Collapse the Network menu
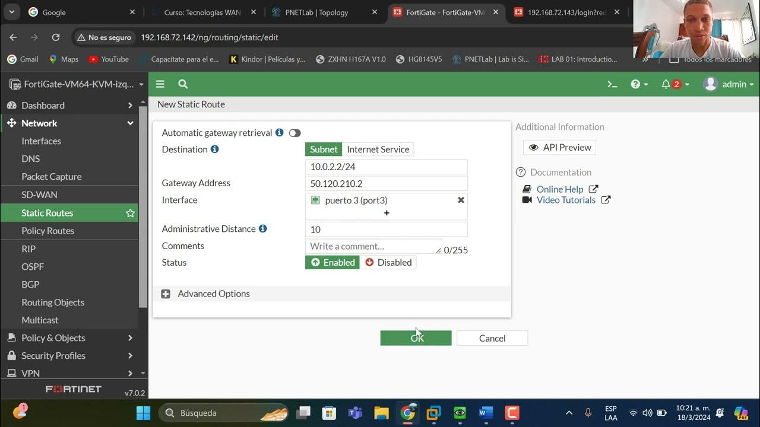This screenshot has width=760, height=427. tap(69, 123)
